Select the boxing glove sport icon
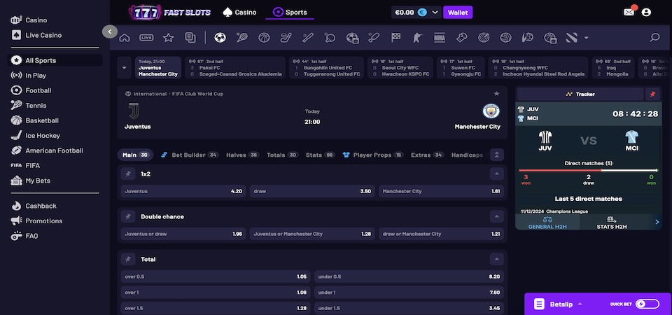Screen dimensions: 672x315 pyautogui.click(x=461, y=38)
